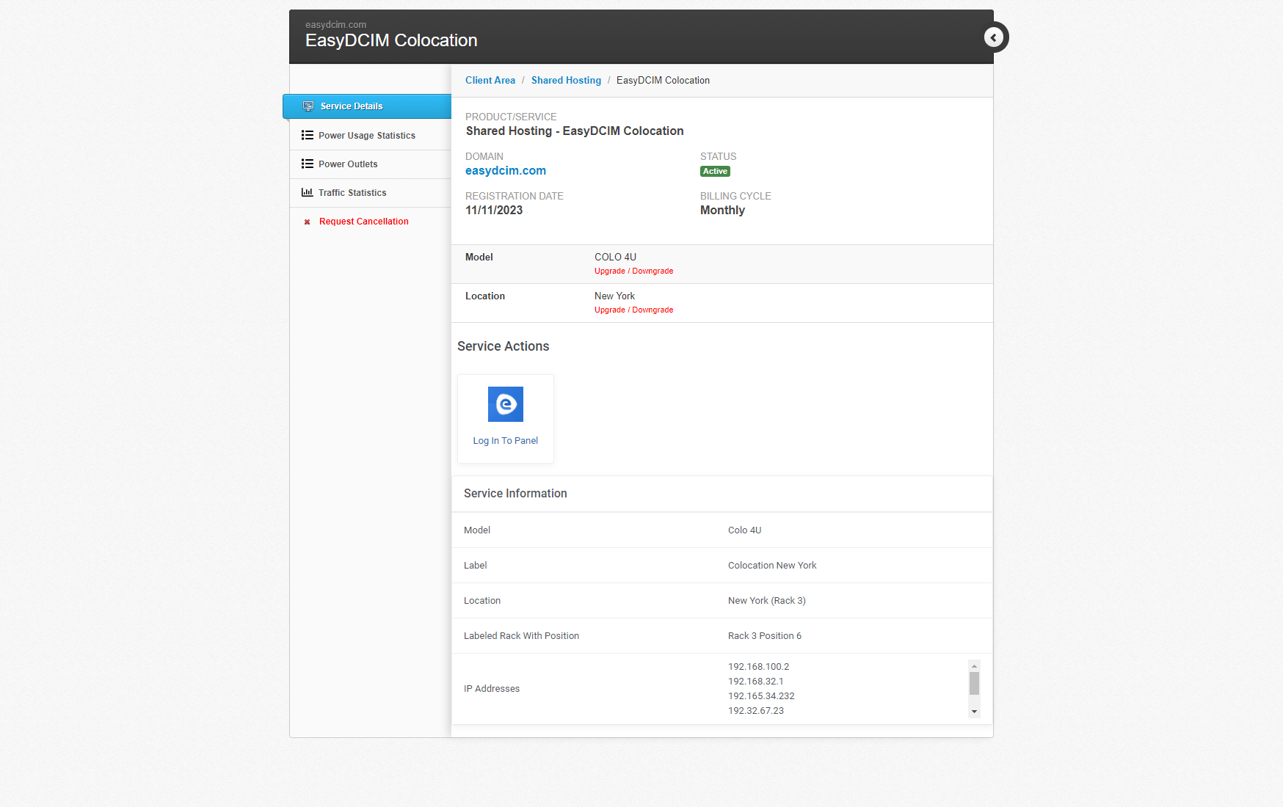The image size is (1283, 807).
Task: Click the list icon beside Power Outlets
Action: [307, 164]
